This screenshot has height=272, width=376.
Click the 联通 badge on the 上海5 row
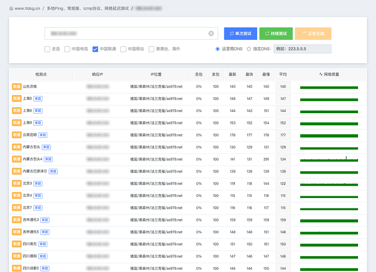(x=16, y=98)
